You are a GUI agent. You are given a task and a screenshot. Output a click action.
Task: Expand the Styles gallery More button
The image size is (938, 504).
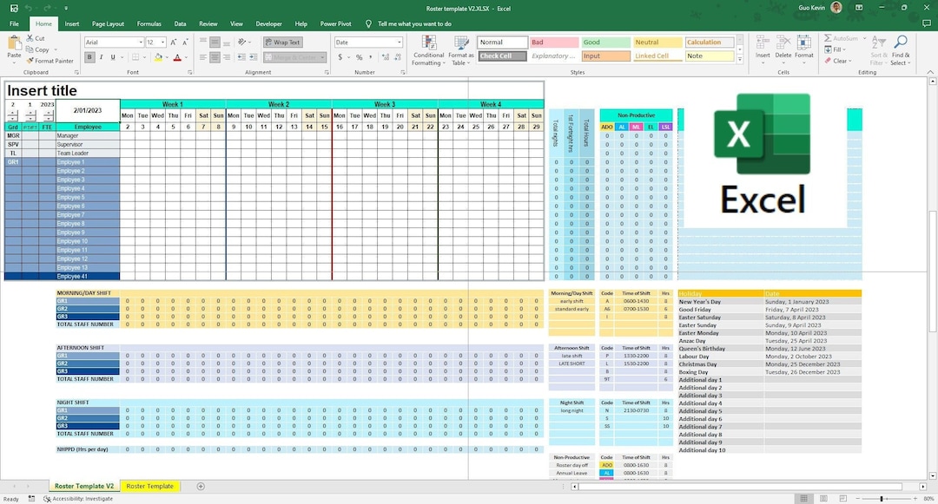(740, 60)
